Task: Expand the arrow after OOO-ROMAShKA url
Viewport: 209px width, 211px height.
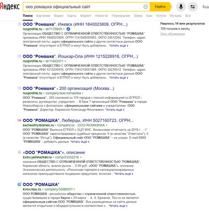Action: (x=107, y=125)
